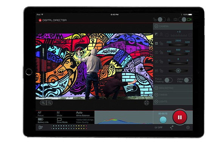The image size is (223, 143).
Task: Click the zoom out magnifier icon
Action: pyautogui.click(x=50, y=103)
